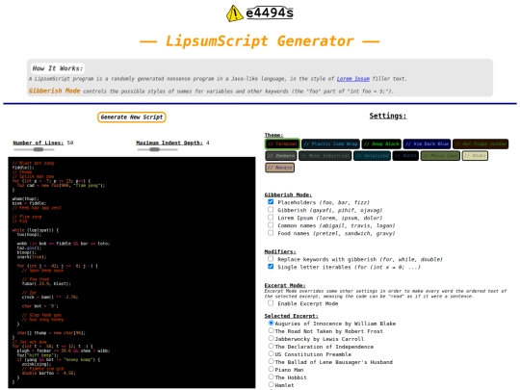This screenshot has width=520, height=390.
Task: Select the black theme between Solarized and Mossy Lawn
Action: point(405,156)
